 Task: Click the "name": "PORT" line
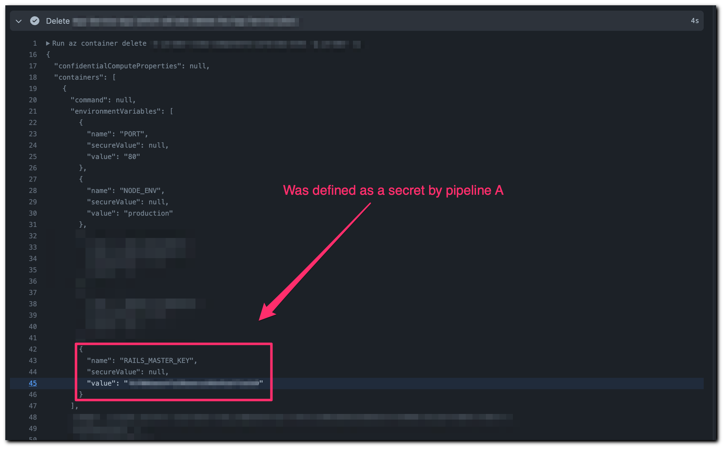(117, 134)
